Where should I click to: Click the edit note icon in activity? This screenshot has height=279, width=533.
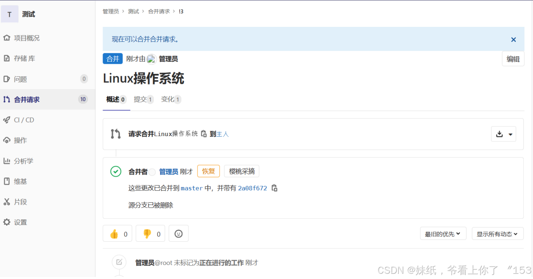click(x=119, y=262)
